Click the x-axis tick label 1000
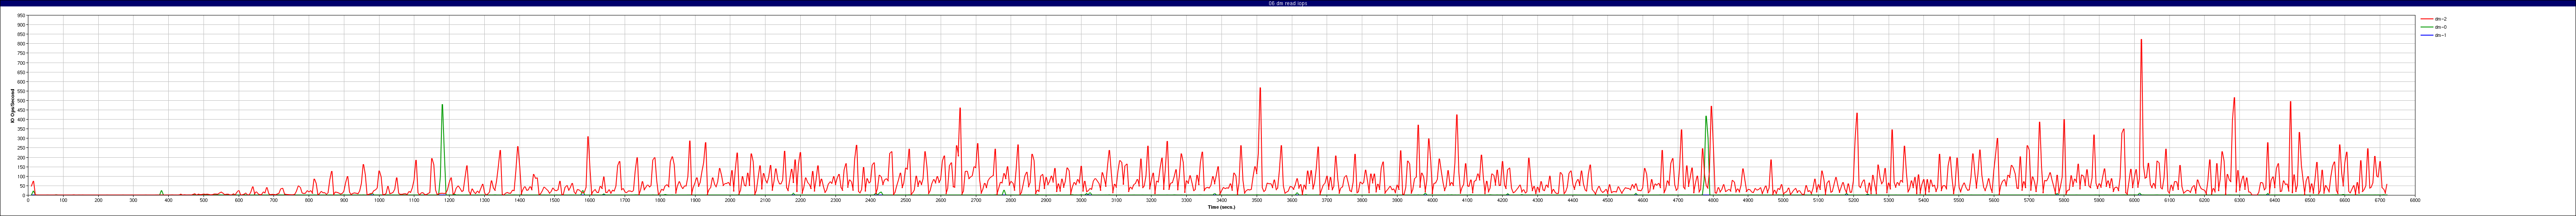This screenshot has height=216, width=2576. [x=379, y=200]
